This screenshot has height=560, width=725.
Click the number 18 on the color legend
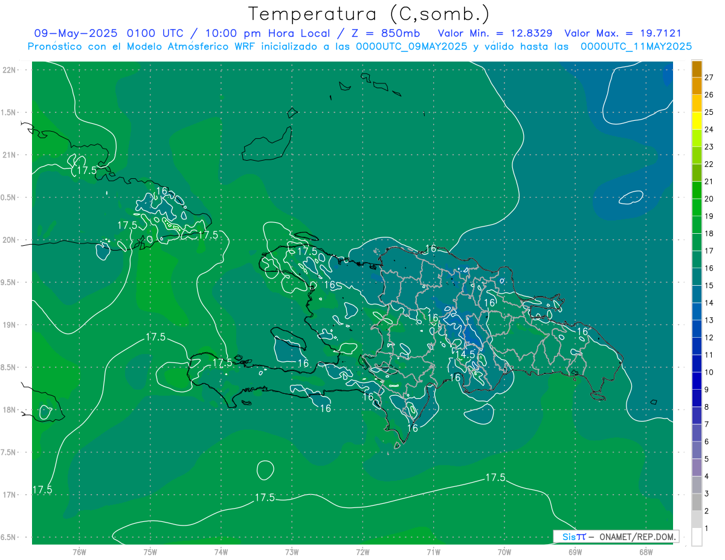(x=709, y=233)
